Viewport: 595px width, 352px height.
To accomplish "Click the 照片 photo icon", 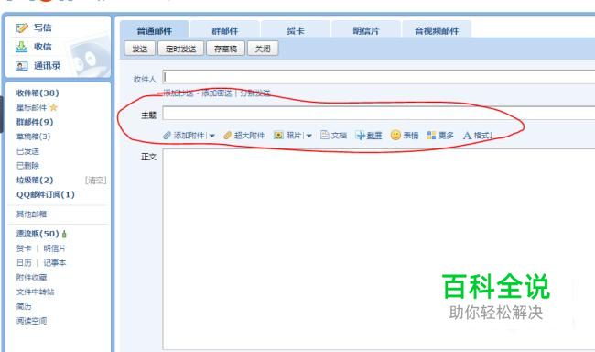I will pos(278,136).
